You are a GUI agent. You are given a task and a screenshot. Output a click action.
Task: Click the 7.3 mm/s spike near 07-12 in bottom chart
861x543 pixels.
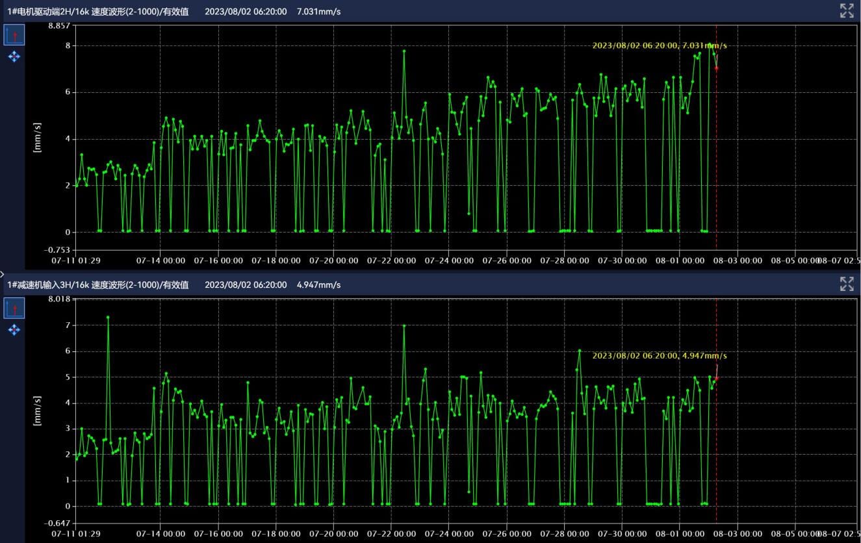coord(108,318)
